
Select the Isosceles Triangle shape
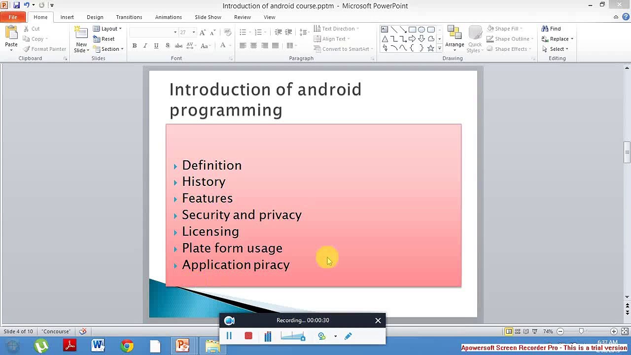pyautogui.click(x=385, y=39)
